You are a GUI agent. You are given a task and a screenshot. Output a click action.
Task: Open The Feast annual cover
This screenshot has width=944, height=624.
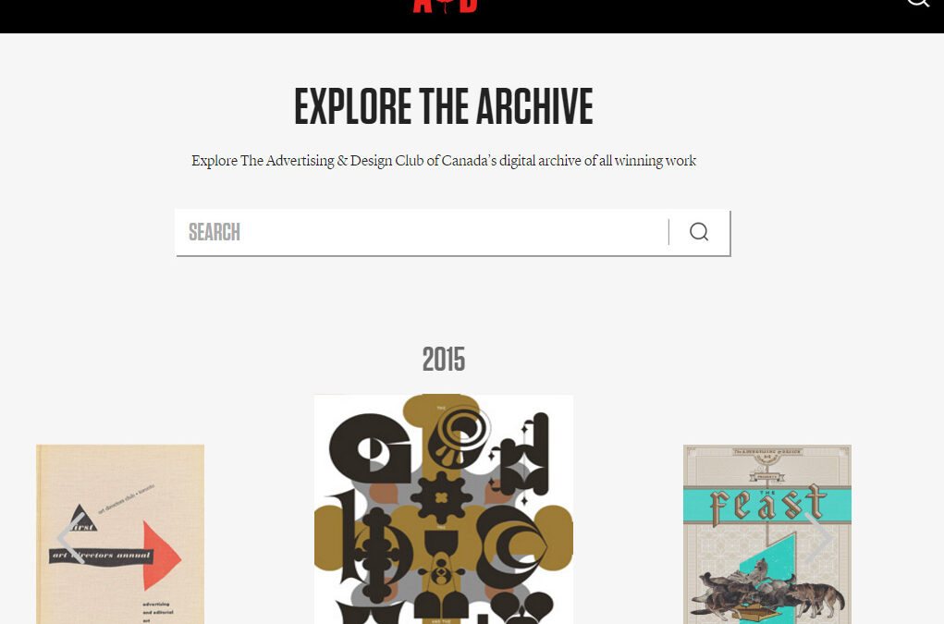767,534
